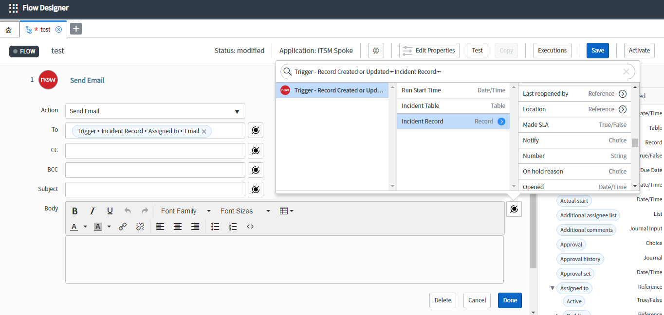Screen dimensions: 664x315
Task: Click the Redo arrow in editor
Action: [x=145, y=211]
